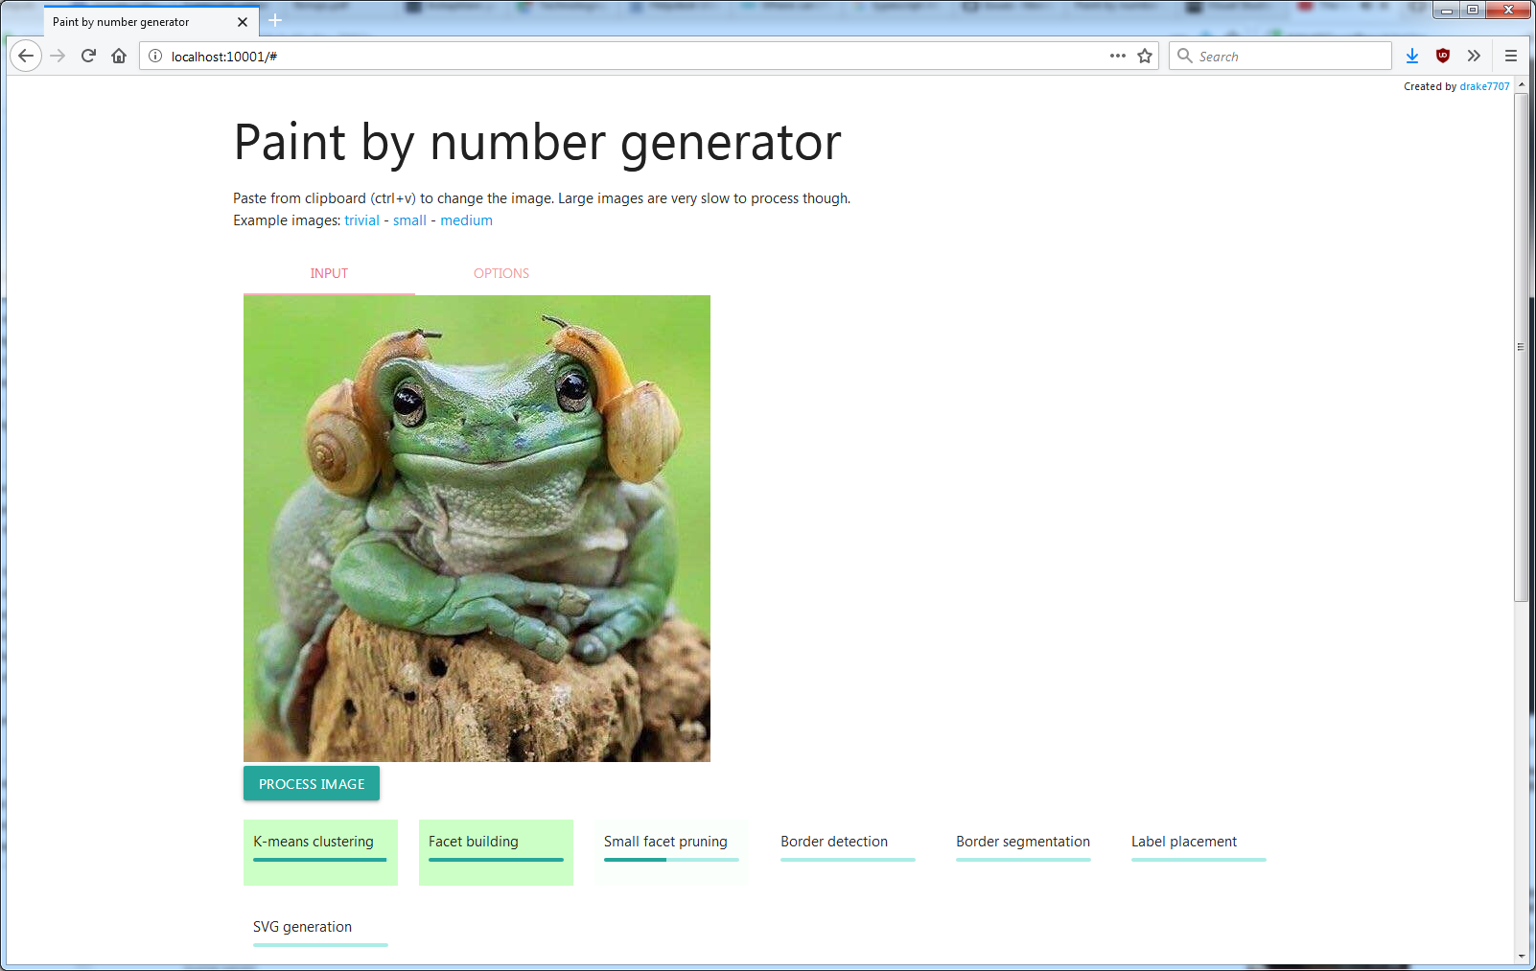This screenshot has width=1536, height=971.
Task: Click the Border detection progress bar
Action: tap(848, 860)
